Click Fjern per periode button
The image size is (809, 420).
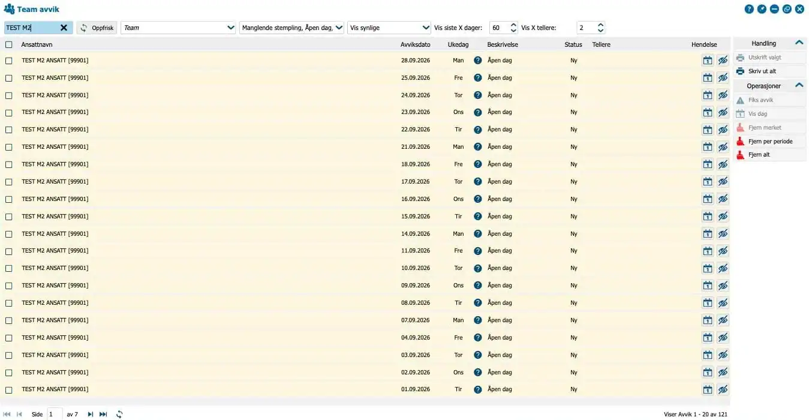click(x=769, y=142)
